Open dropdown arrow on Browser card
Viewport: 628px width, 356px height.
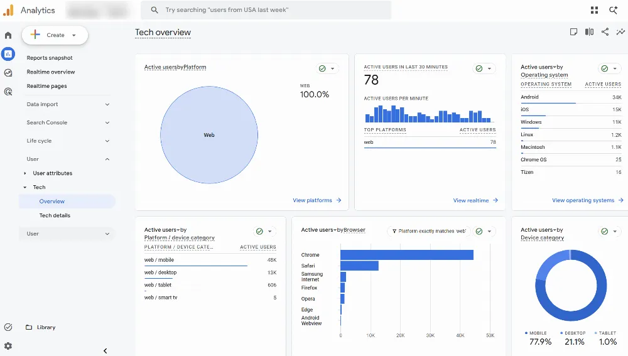pyautogui.click(x=489, y=231)
